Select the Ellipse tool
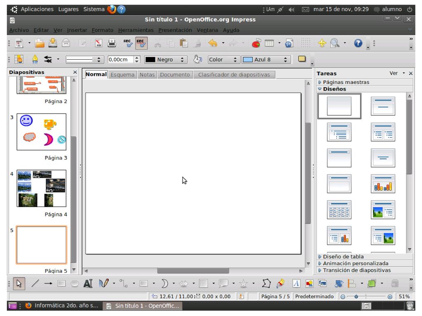The width and height of the screenshot is (422, 316). coord(75,283)
